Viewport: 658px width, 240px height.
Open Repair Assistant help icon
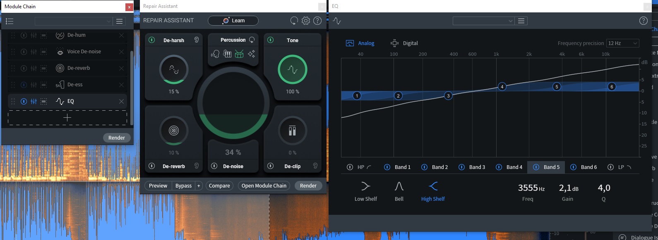coord(317,21)
